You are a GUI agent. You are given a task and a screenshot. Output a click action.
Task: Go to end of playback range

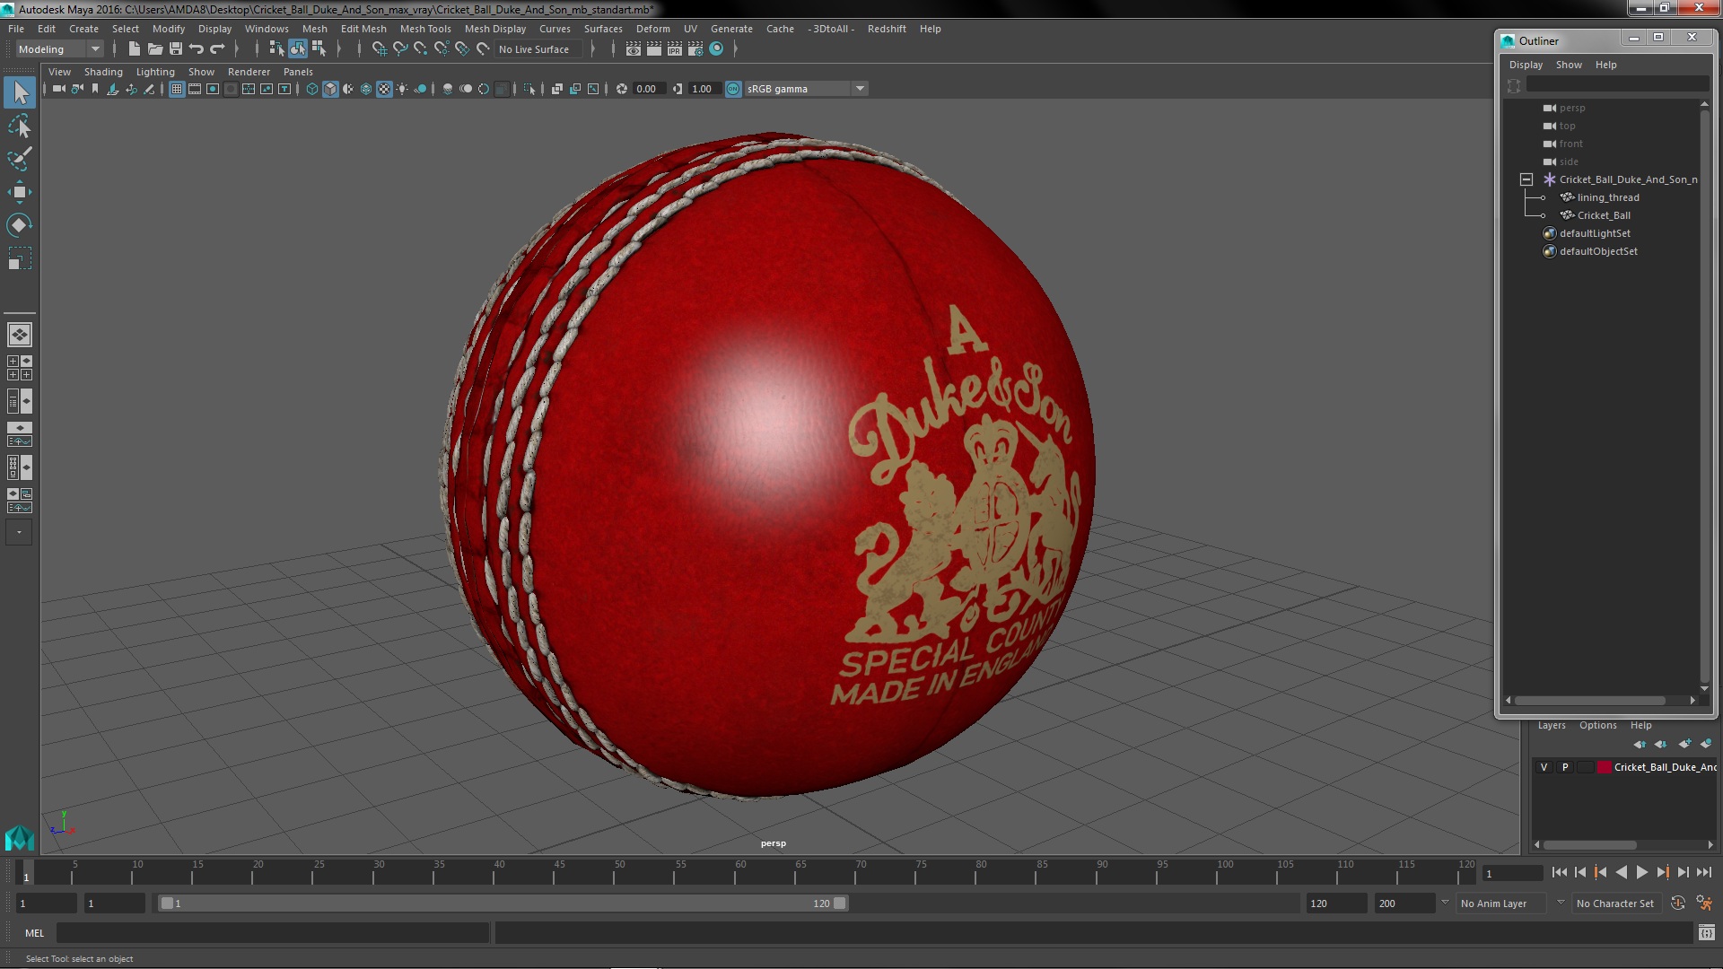(1703, 872)
